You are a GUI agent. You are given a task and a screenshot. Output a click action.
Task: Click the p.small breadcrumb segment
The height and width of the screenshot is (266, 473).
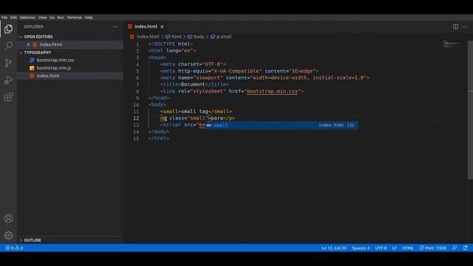(224, 36)
